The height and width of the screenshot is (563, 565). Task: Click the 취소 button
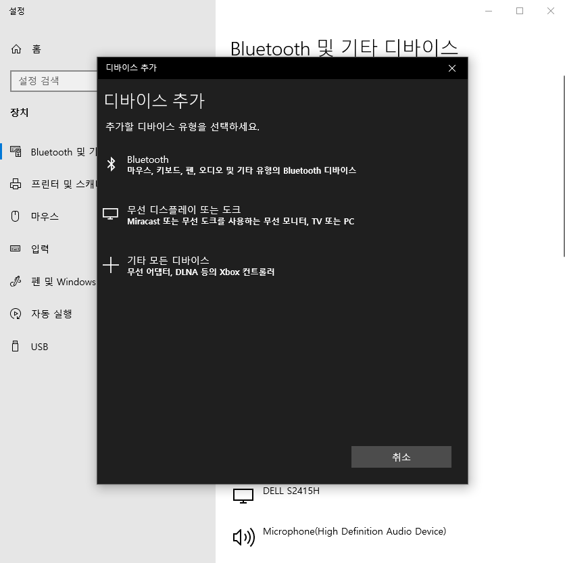401,457
